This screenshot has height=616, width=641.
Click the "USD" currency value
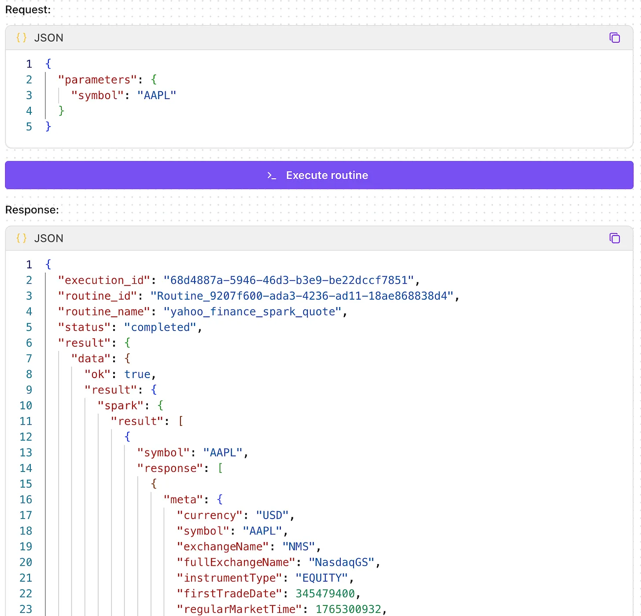[272, 515]
